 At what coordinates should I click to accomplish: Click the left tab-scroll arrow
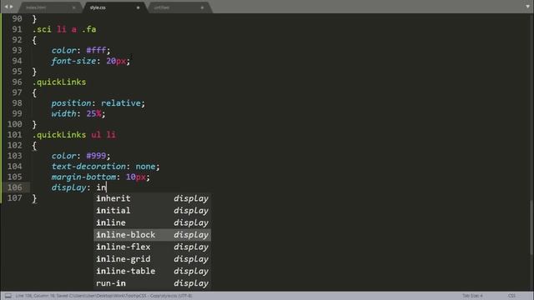pyautogui.click(x=6, y=7)
